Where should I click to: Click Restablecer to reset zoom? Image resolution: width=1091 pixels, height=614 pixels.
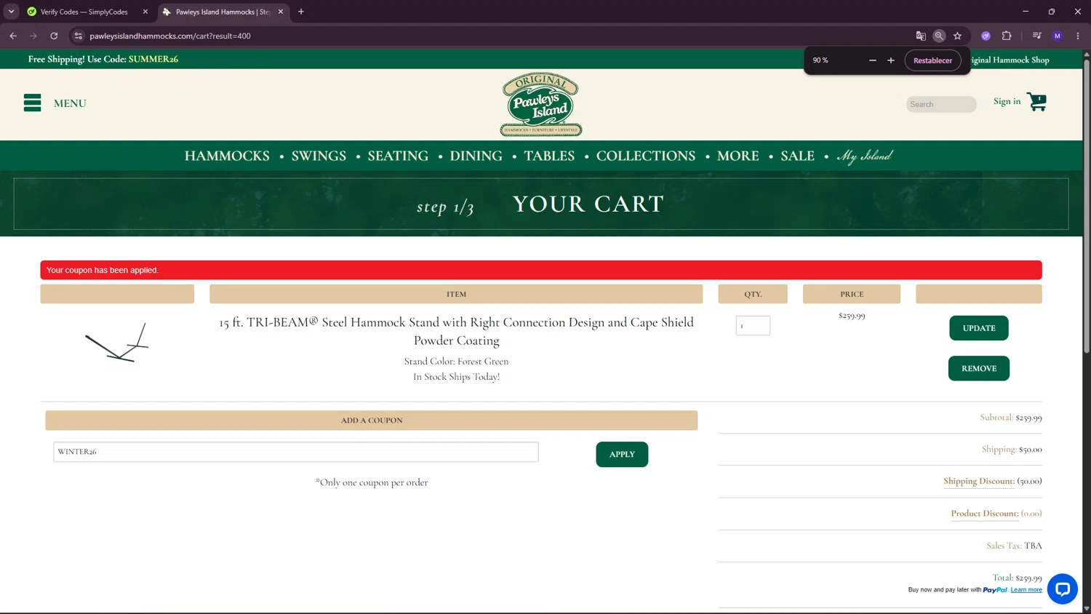(932, 60)
